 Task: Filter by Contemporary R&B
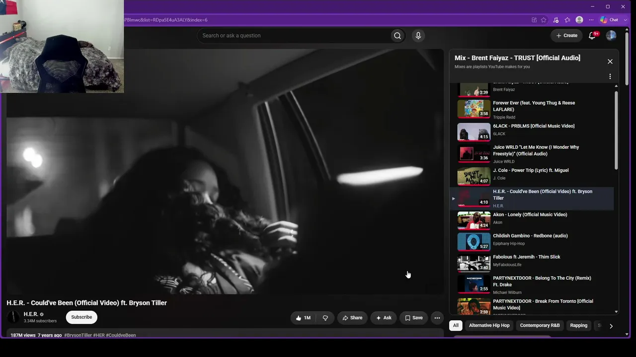click(x=540, y=325)
